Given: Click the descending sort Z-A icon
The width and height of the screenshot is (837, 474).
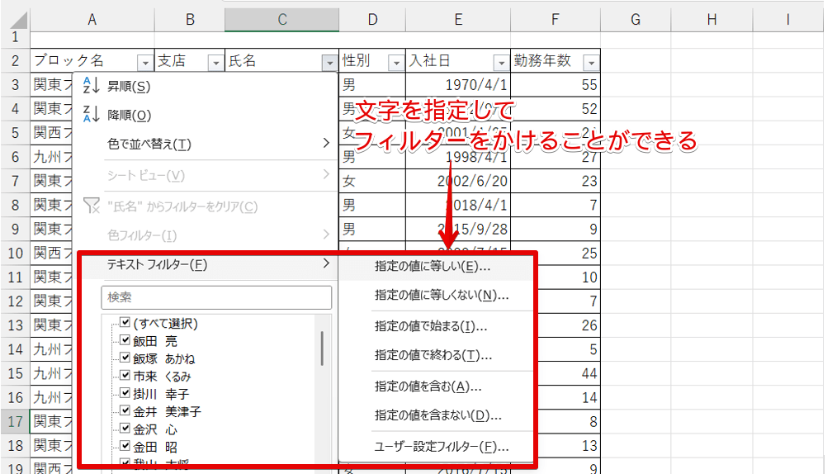Looking at the screenshot, I should click(x=92, y=116).
